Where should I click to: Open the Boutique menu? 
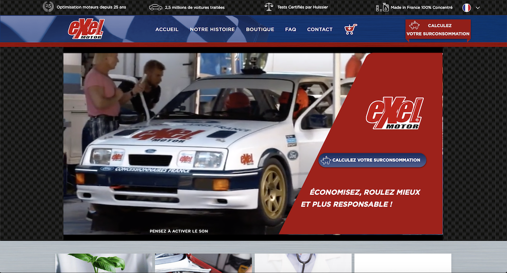pyautogui.click(x=260, y=29)
